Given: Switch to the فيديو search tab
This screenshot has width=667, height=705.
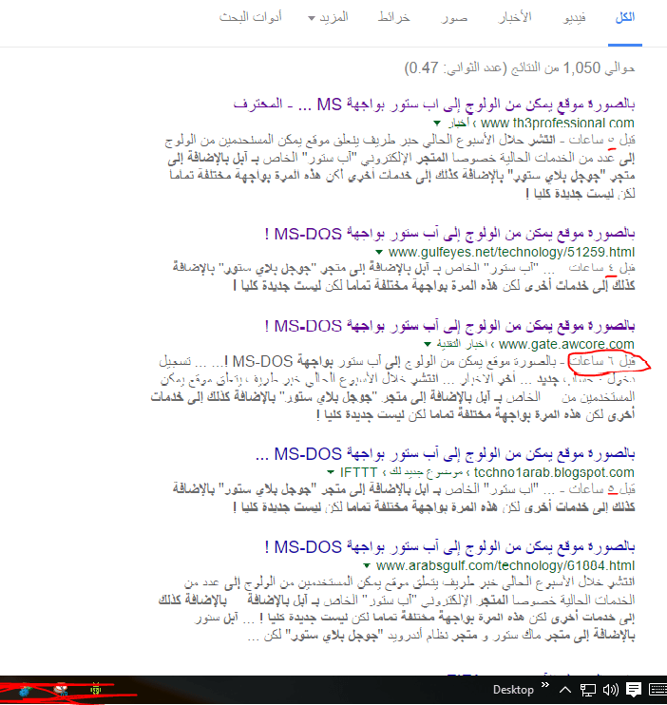Looking at the screenshot, I should pos(576,19).
